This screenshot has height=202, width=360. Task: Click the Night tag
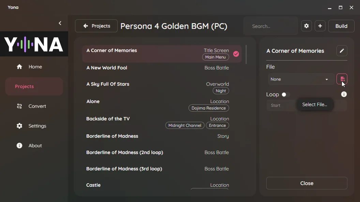[x=221, y=91]
